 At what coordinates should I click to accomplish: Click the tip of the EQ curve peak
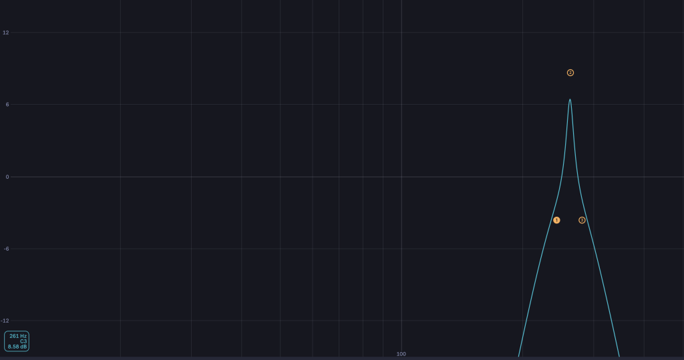[x=570, y=100]
